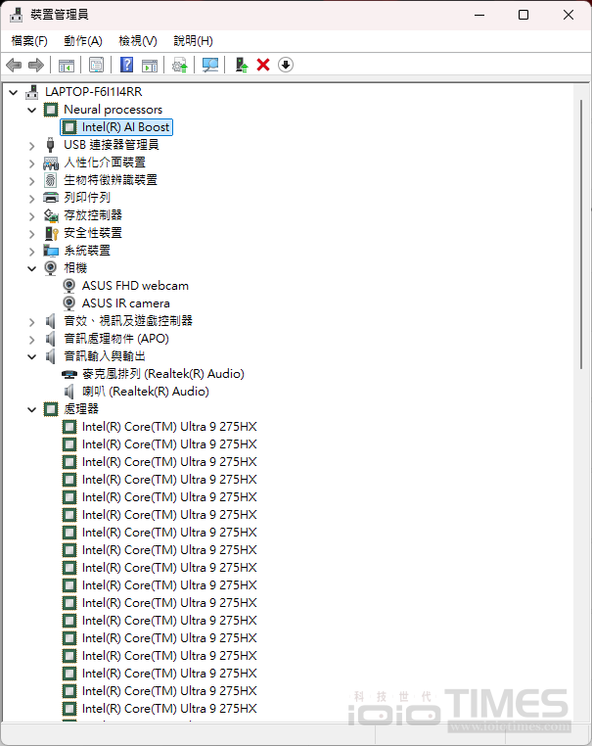
Task: Expand the 存放控制器 category
Action: point(32,216)
